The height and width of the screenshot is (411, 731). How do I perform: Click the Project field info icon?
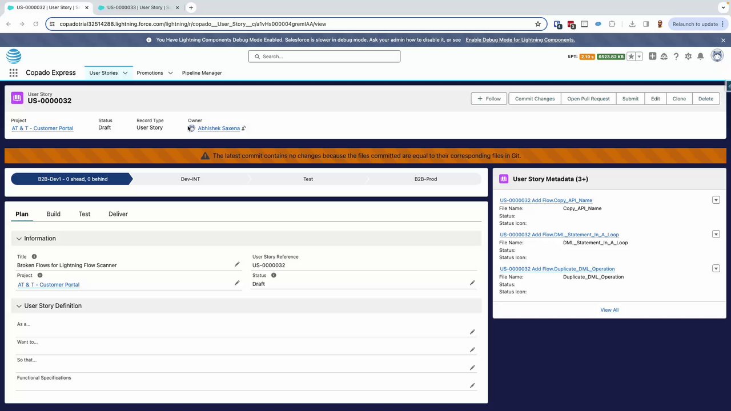click(40, 275)
